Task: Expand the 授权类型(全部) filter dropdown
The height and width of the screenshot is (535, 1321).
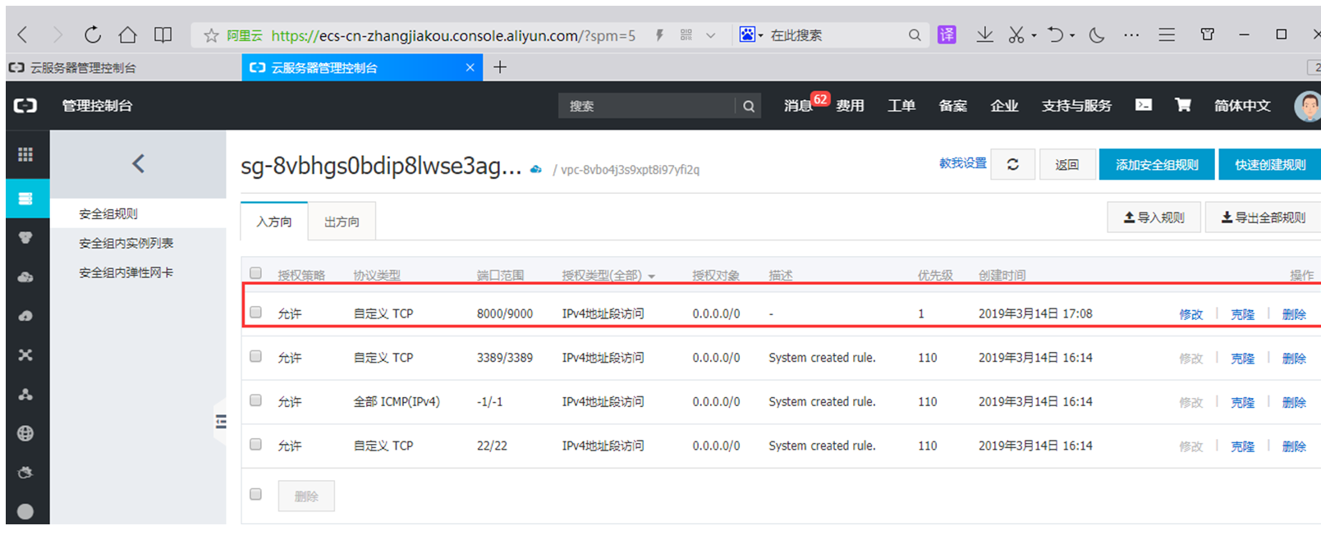Action: pos(651,277)
